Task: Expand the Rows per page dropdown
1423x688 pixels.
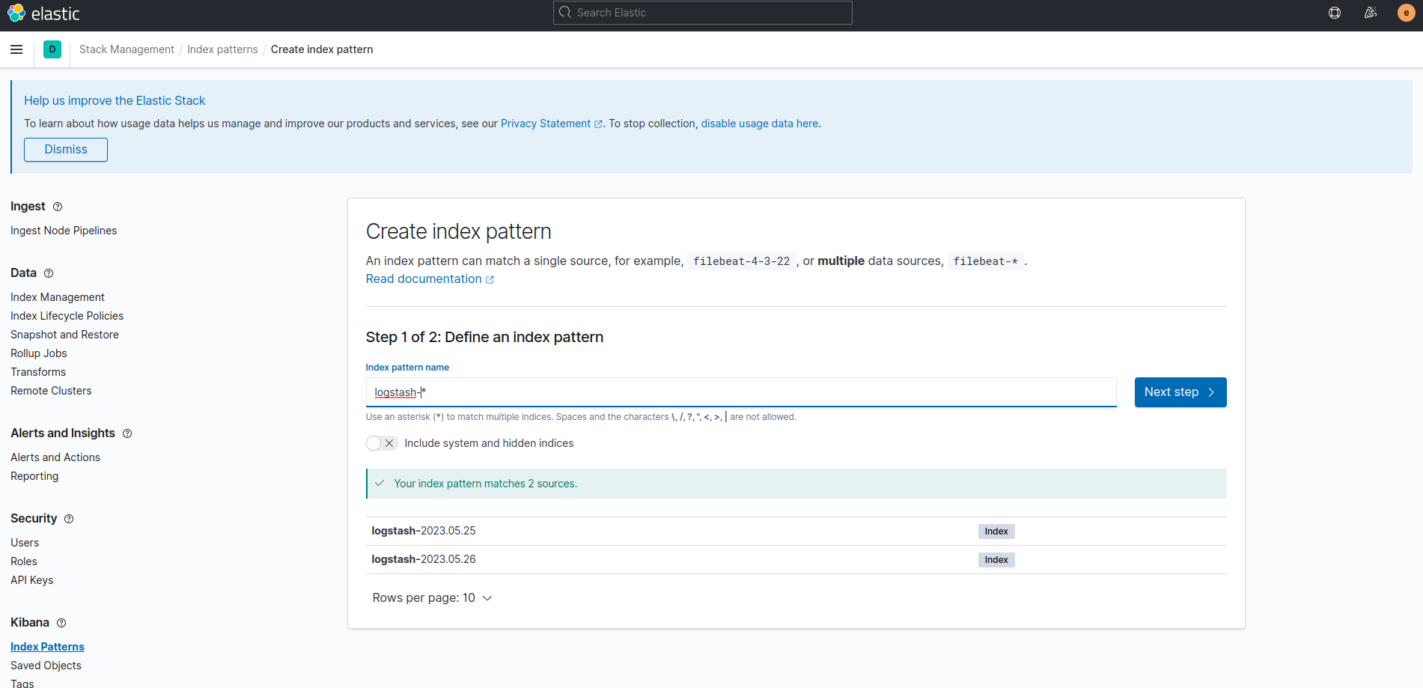Action: 432,597
